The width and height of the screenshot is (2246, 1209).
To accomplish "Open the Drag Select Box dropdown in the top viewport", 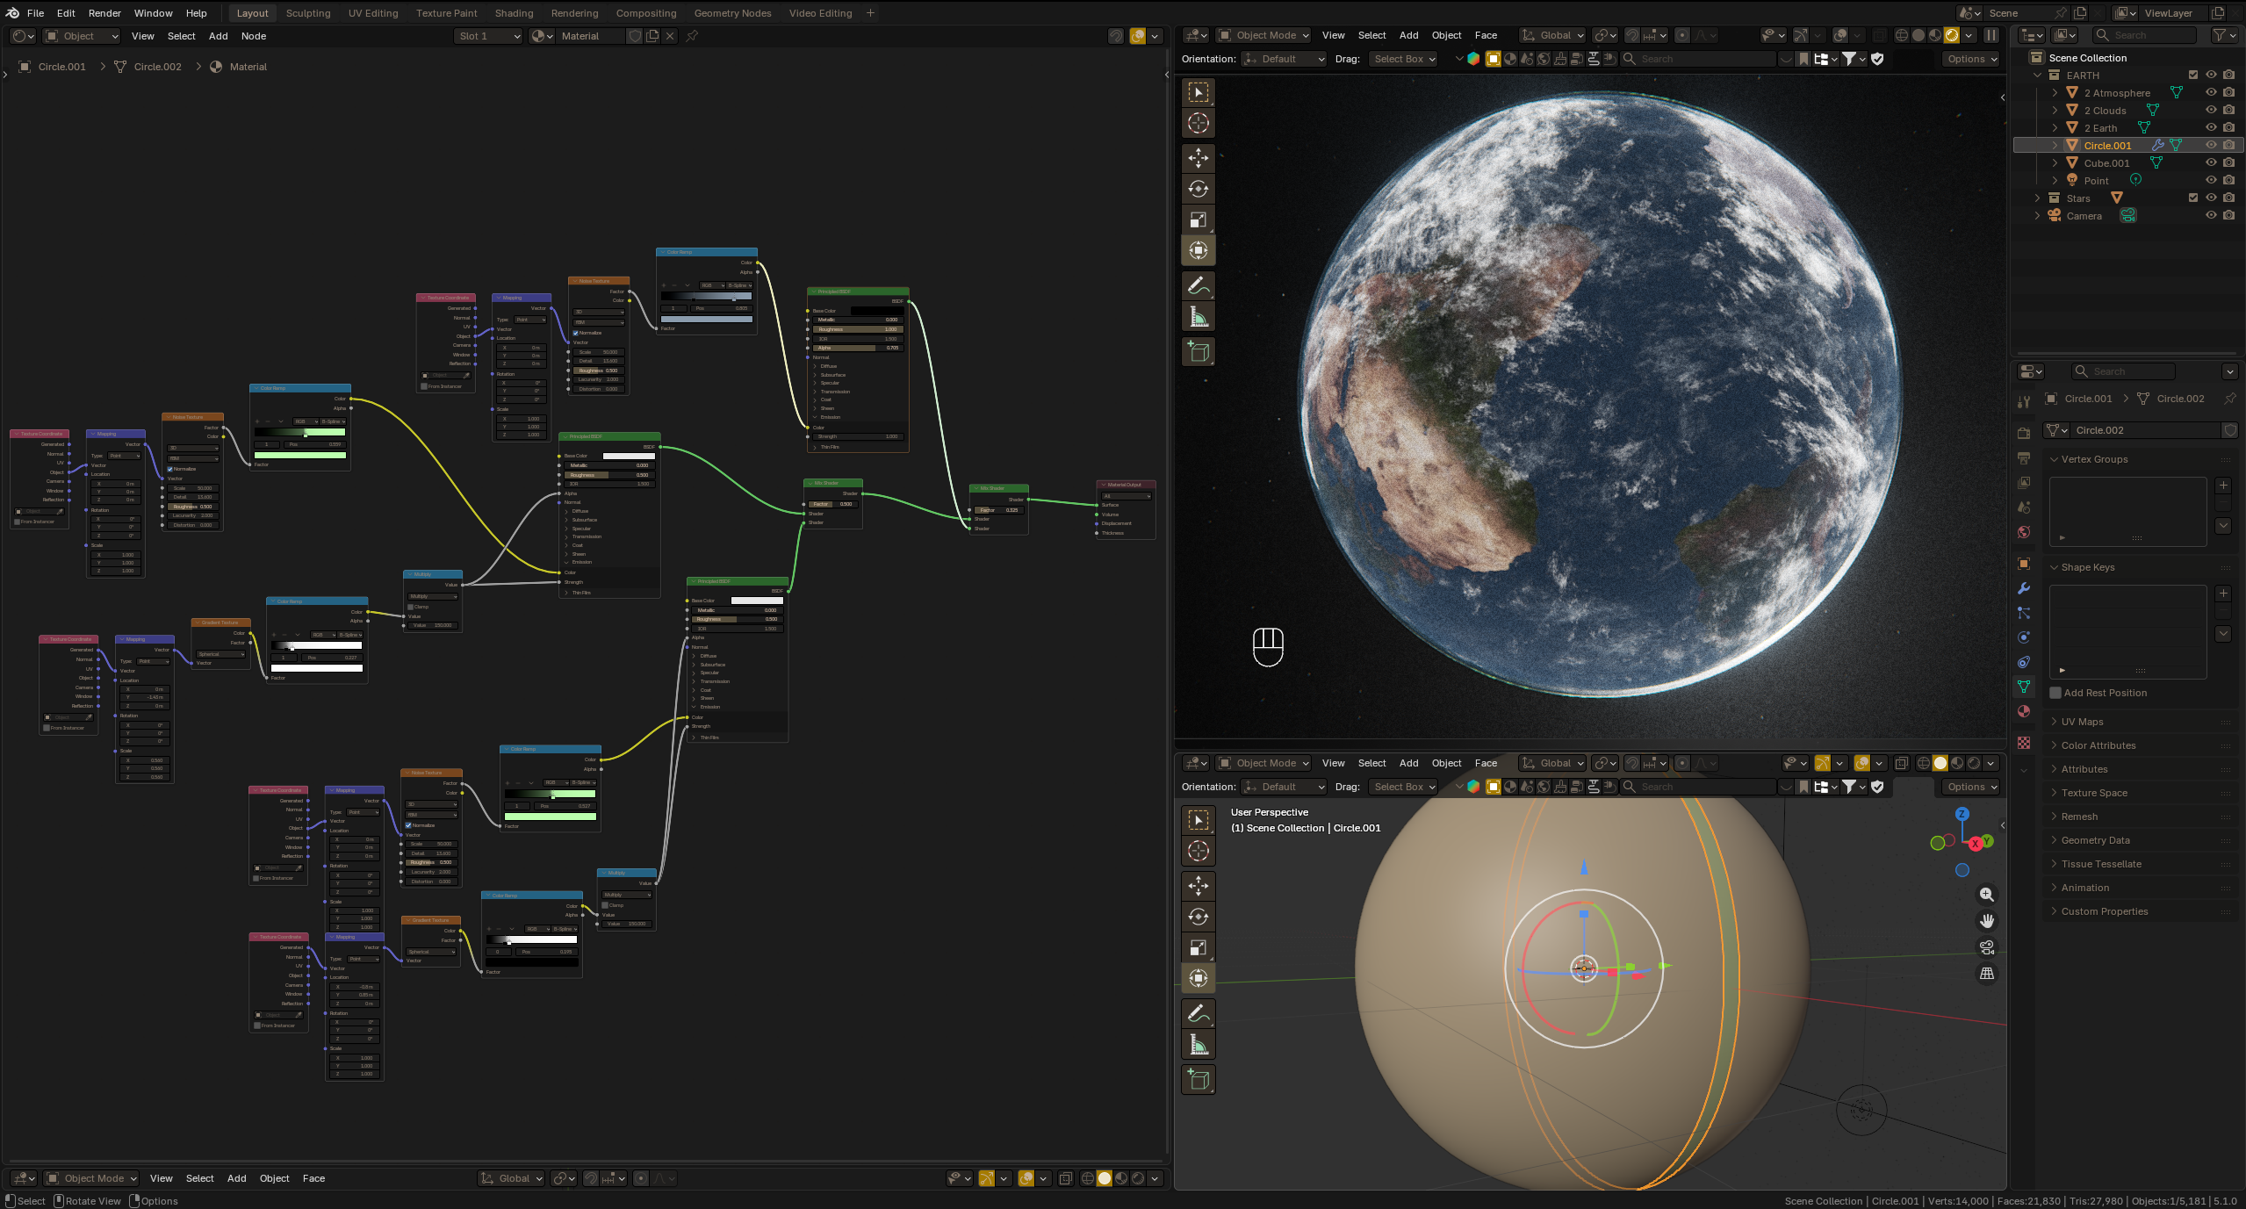I will coord(1403,59).
